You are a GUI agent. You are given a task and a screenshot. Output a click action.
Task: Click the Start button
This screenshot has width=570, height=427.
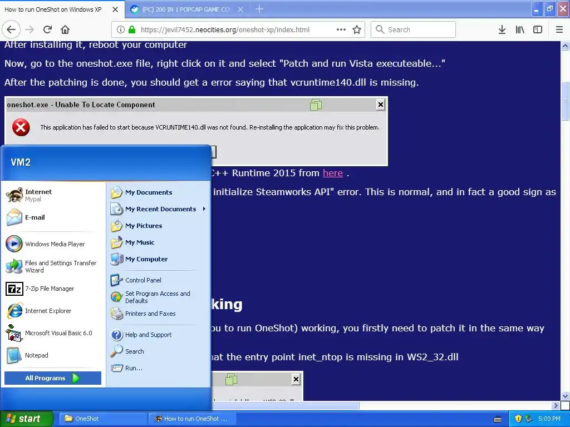(27, 419)
